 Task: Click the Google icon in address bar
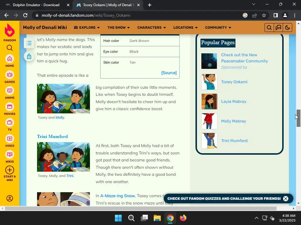pyautogui.click(x=245, y=15)
